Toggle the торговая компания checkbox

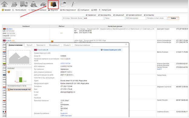127,15
